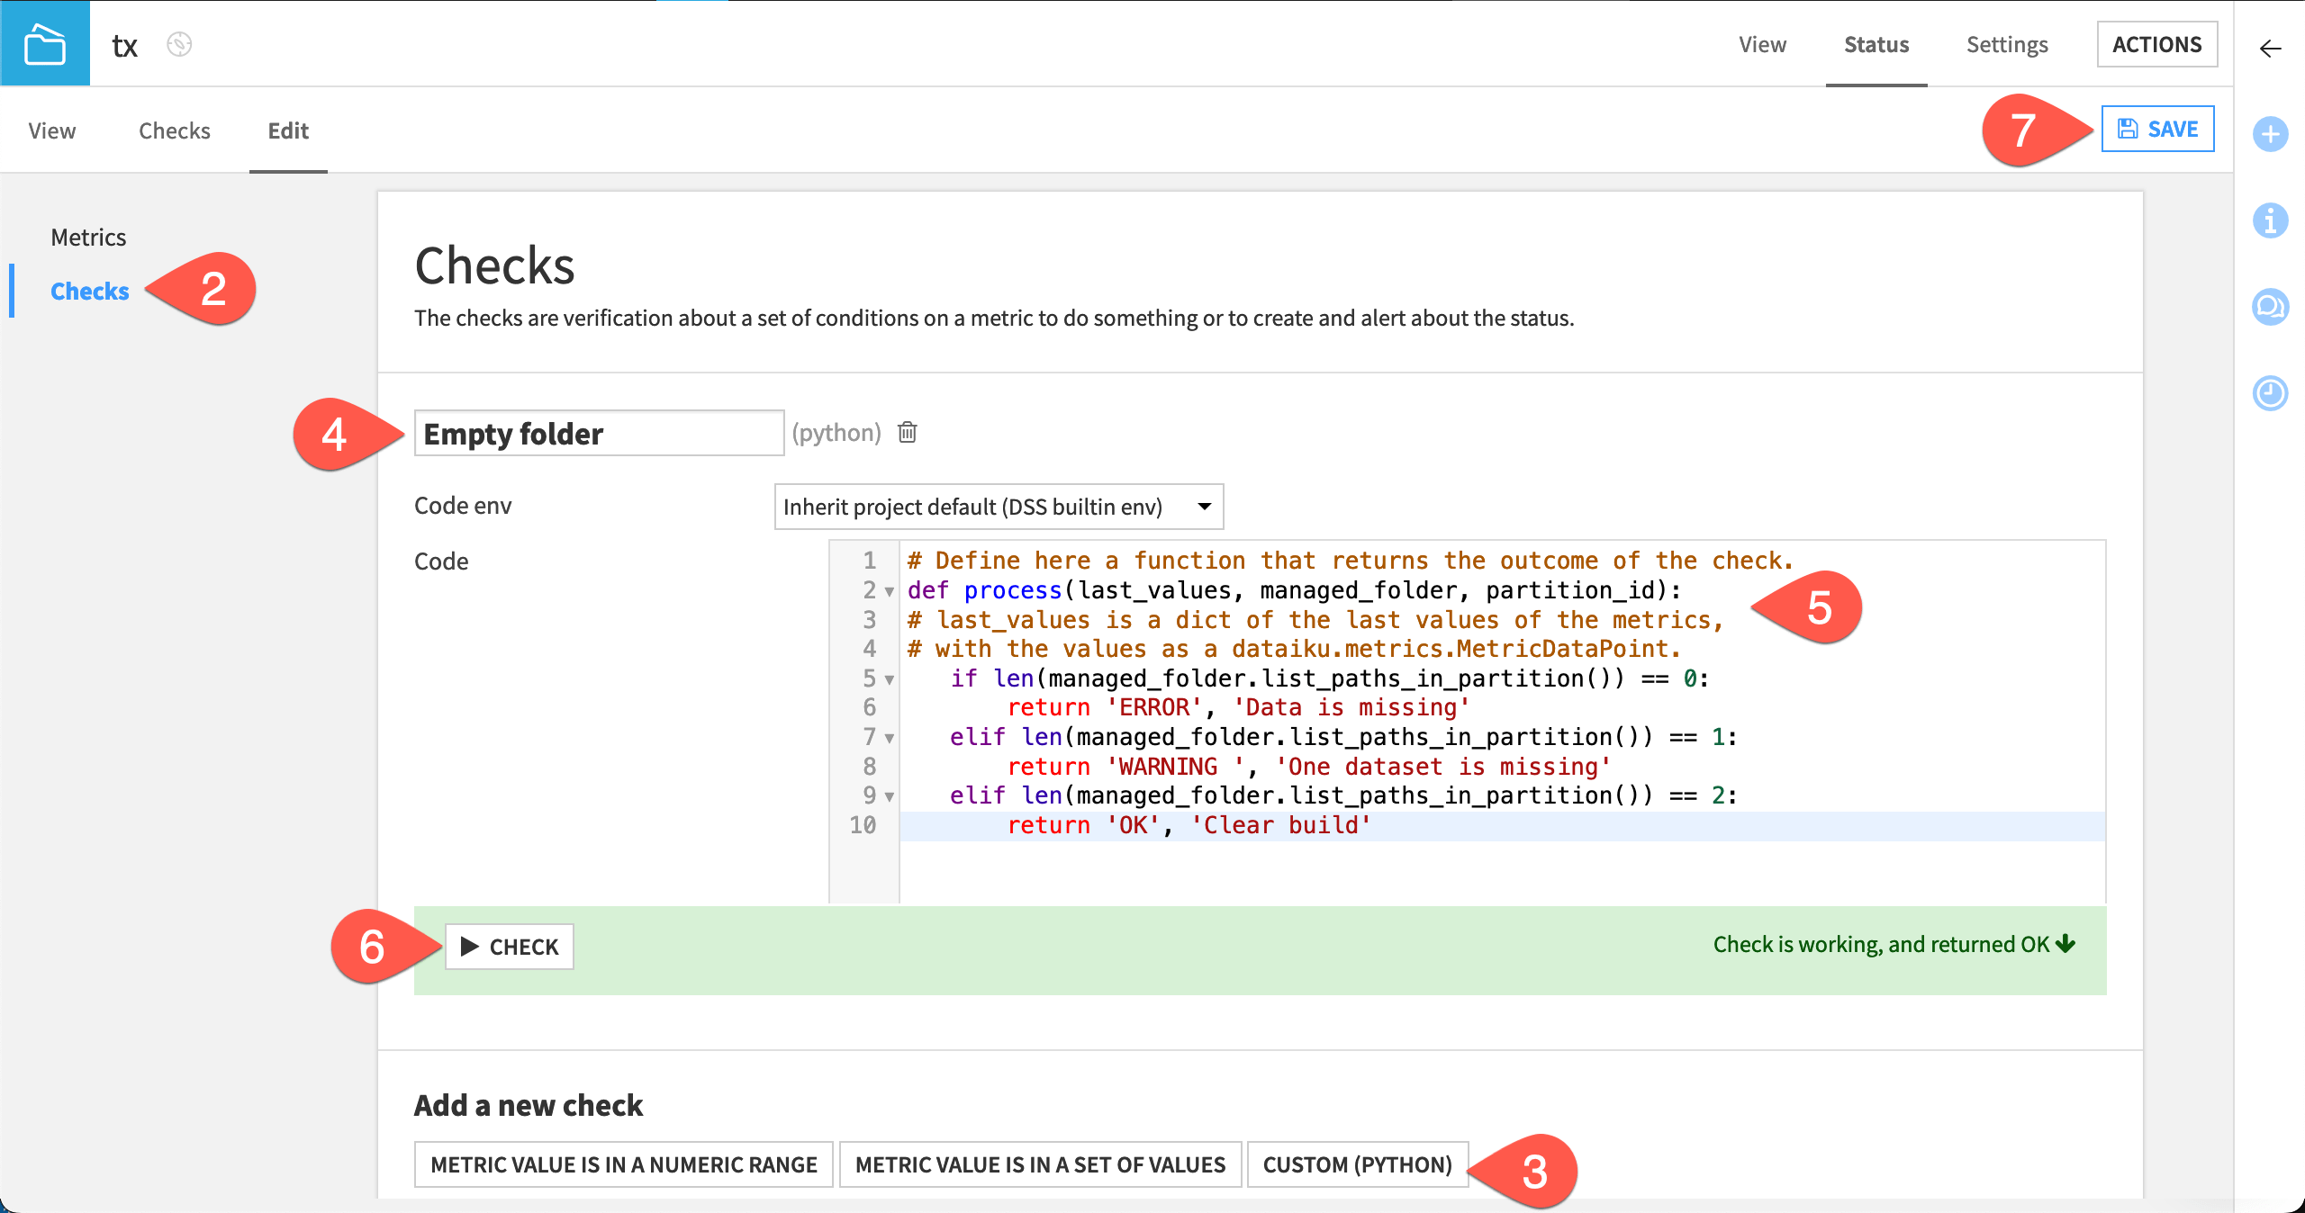Expand the 'Check is working' result arrow
This screenshot has height=1213, width=2305.
point(2066,944)
